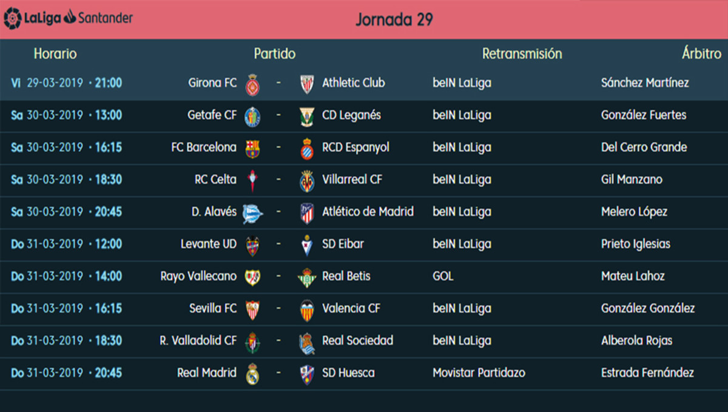Viewport: 728px width, 412px height.
Task: Select the Horario column header
Action: (x=55, y=54)
